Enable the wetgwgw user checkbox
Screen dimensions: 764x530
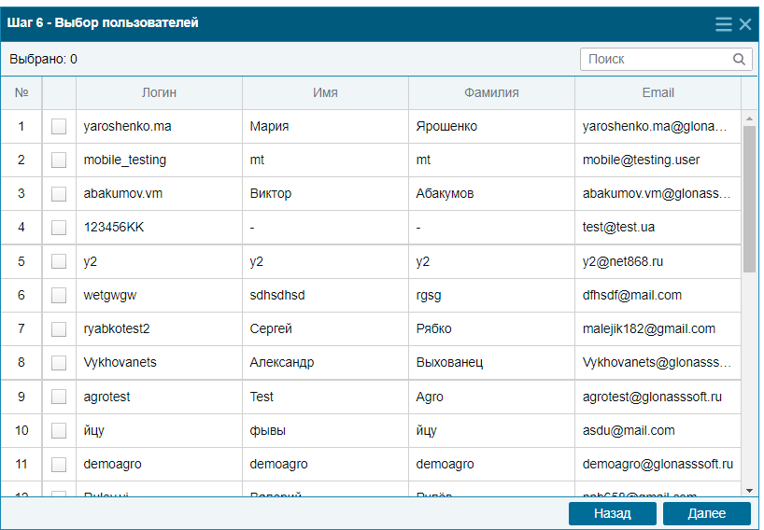[x=59, y=295]
